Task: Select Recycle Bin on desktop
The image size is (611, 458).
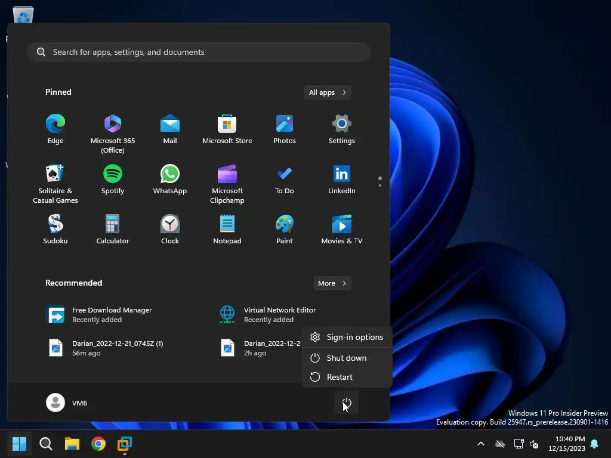Action: pyautogui.click(x=23, y=15)
